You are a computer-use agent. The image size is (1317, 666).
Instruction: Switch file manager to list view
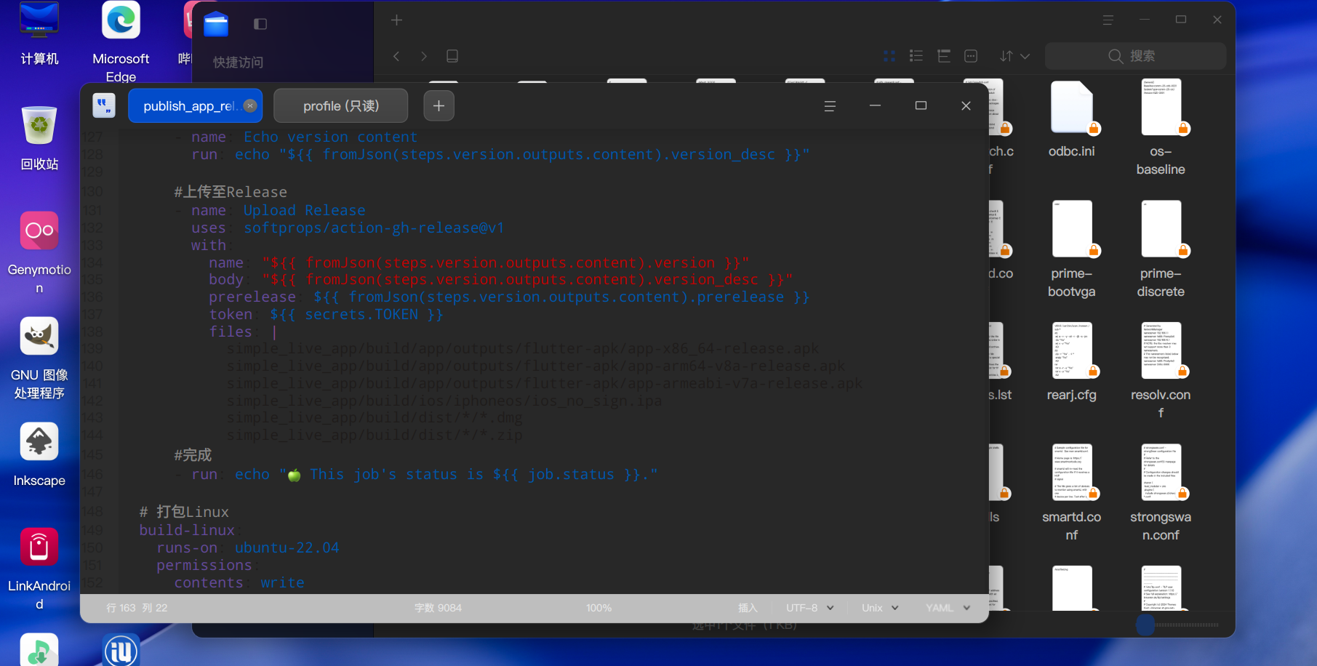pyautogui.click(x=916, y=56)
